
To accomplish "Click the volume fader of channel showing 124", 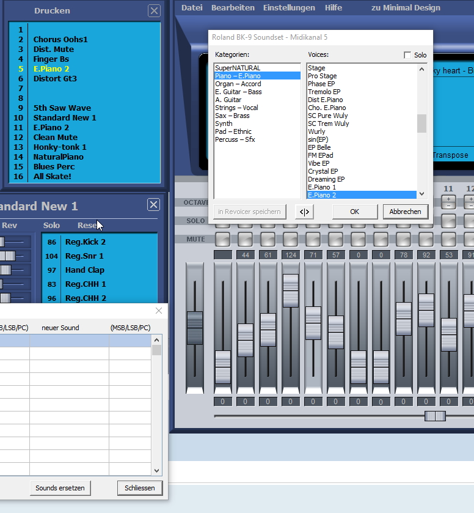I will [x=291, y=290].
